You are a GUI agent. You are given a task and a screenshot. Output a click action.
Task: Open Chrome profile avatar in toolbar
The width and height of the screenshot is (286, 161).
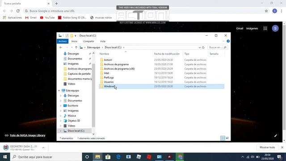click(x=275, y=11)
